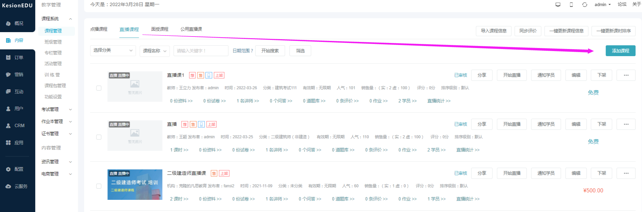Tick the checkbox for 二级建造师直播课

click(x=99, y=186)
